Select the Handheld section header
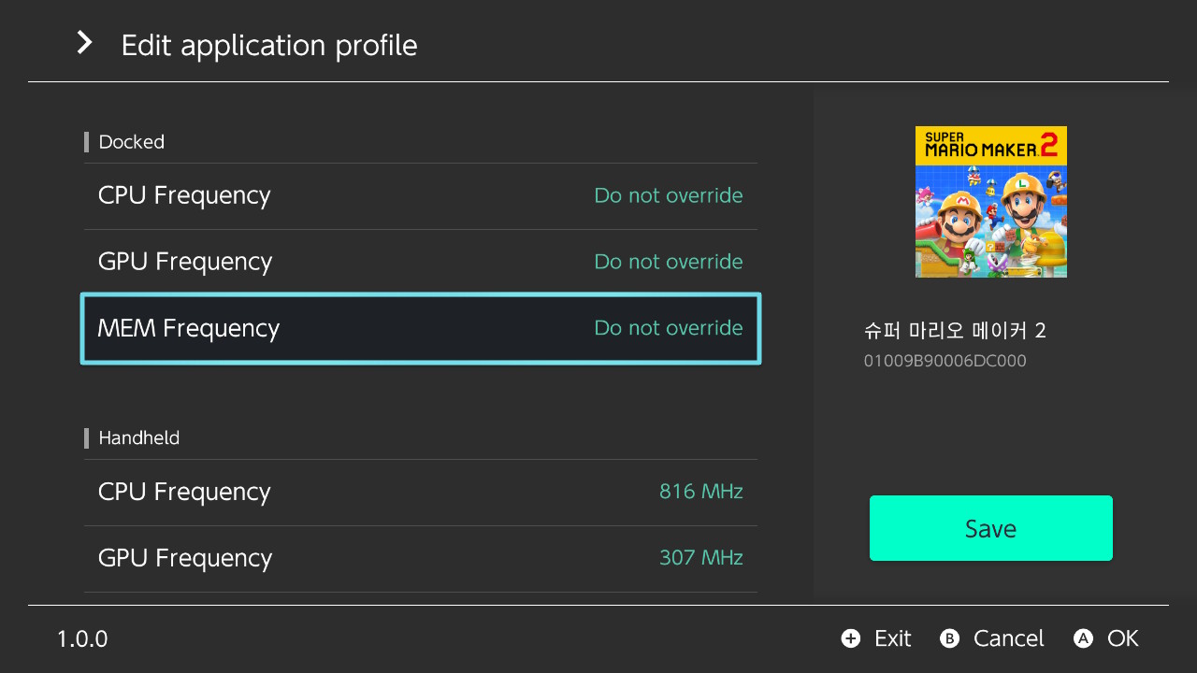The height and width of the screenshot is (673, 1197). [x=138, y=437]
